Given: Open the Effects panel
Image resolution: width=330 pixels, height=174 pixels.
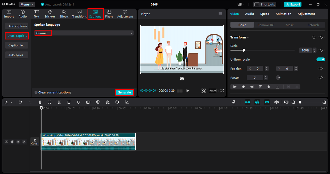Looking at the screenshot, I should point(64,14).
